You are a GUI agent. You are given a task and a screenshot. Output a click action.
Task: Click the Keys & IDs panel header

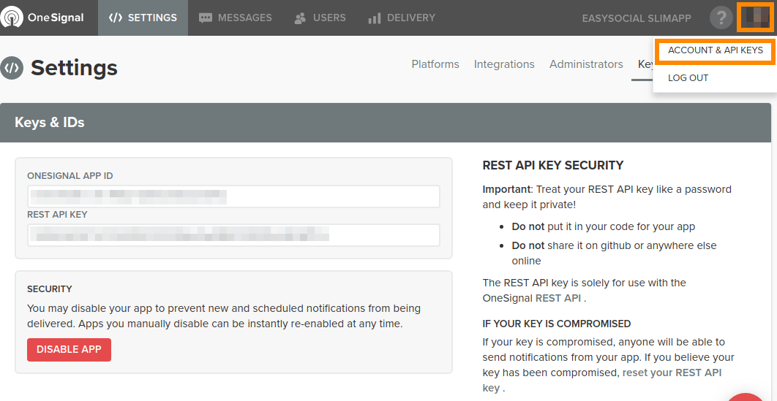click(x=386, y=123)
